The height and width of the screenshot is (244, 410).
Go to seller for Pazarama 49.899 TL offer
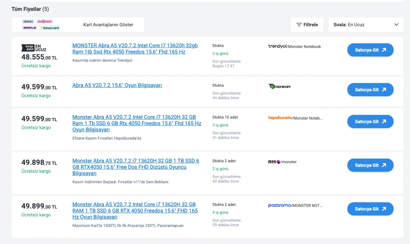(x=370, y=209)
